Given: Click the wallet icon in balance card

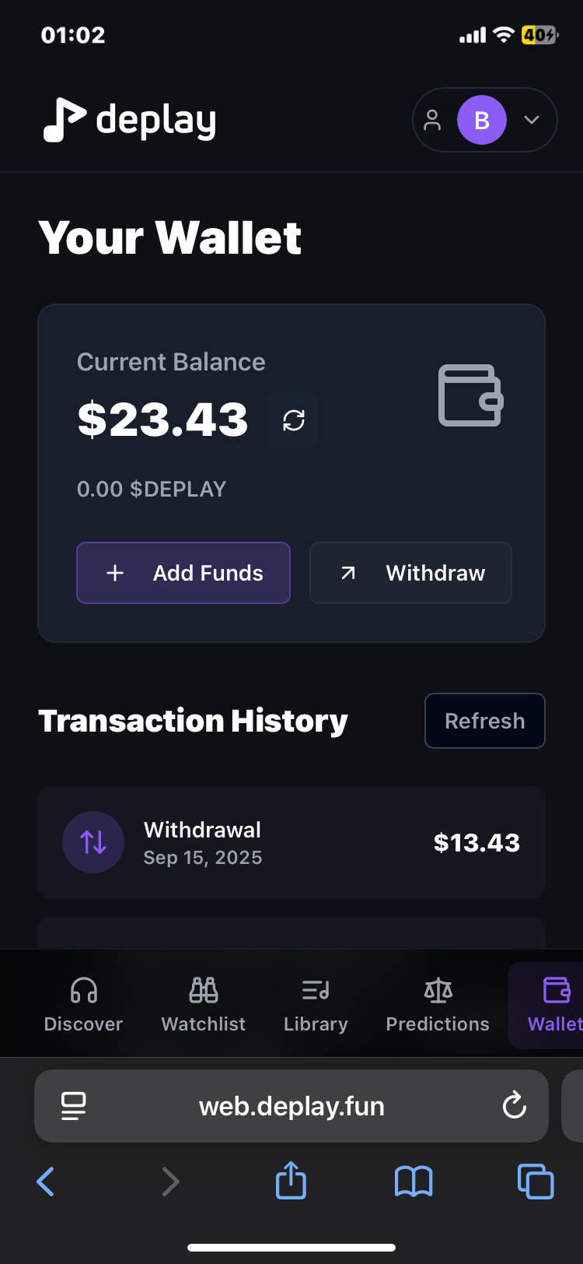Looking at the screenshot, I should click(x=471, y=395).
